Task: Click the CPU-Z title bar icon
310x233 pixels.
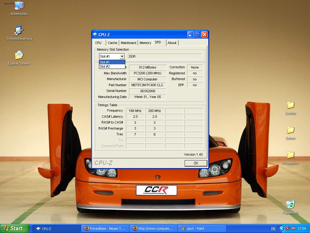Action: [95, 35]
